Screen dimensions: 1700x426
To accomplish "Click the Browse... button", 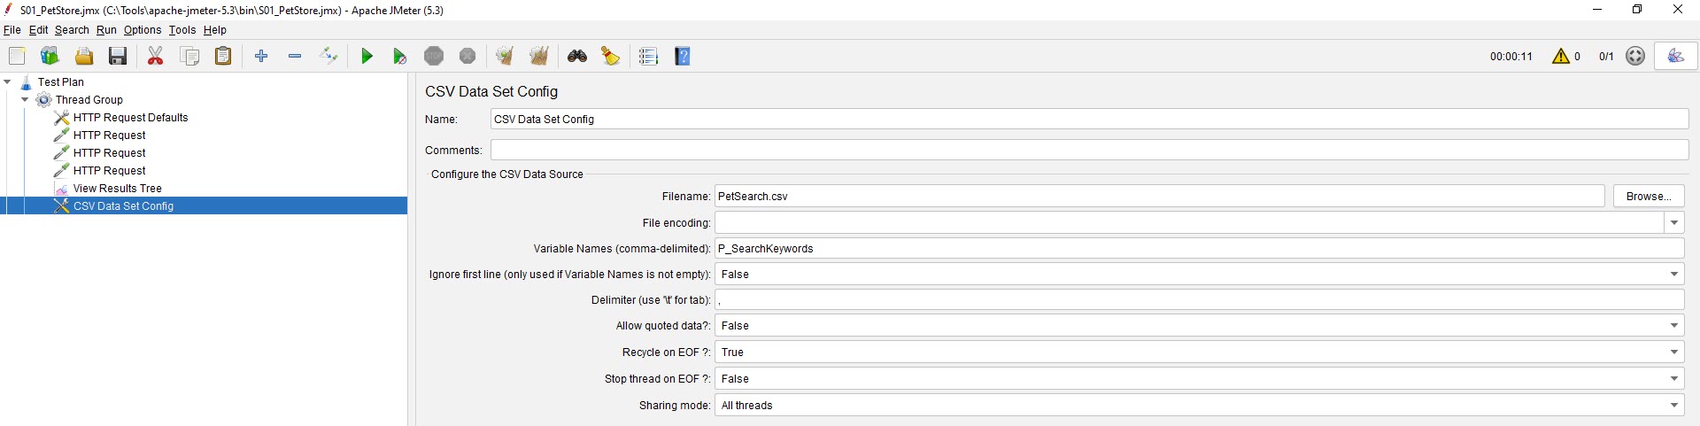I will coord(1649,196).
